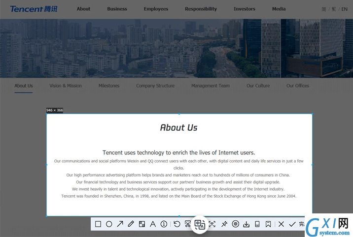Click the translate screenshot icon

click(x=200, y=225)
